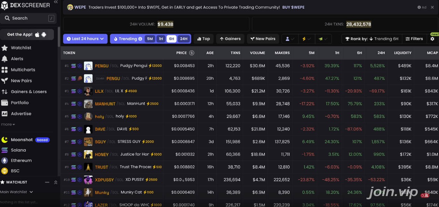This screenshot has height=207, width=439.
Task: Select the 5M trending timeframe
Action: [150, 39]
